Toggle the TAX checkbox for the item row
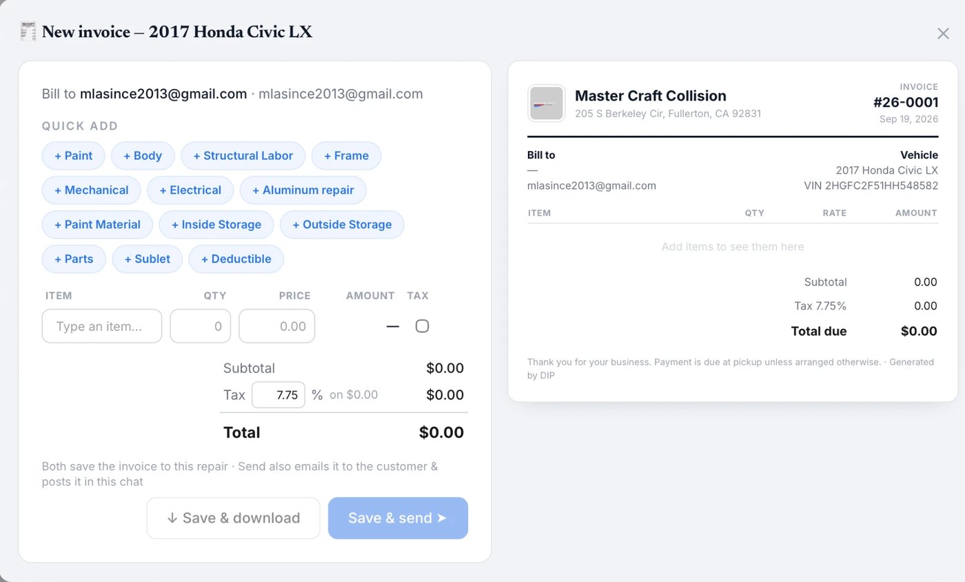The width and height of the screenshot is (965, 582). [x=423, y=326]
